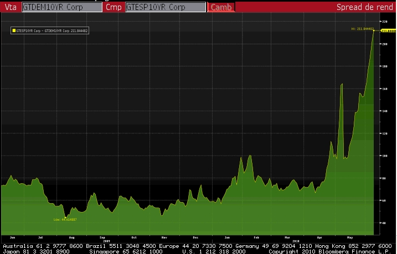Click the Japan 81 3 3201 8900 footer text
The height and width of the screenshot is (254, 397).
click(36, 251)
